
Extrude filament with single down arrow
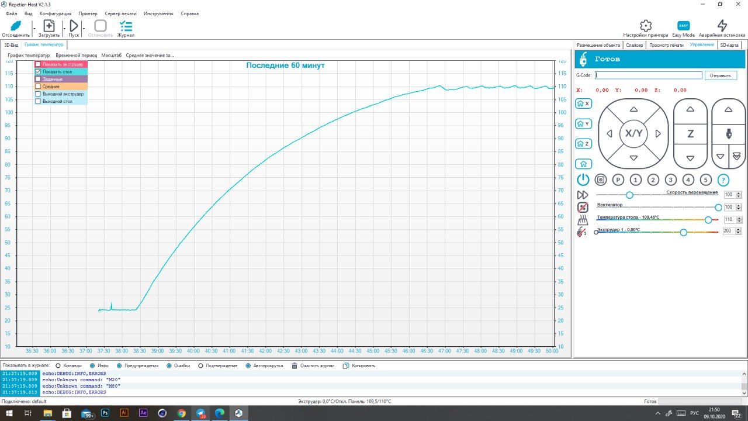[721, 157]
